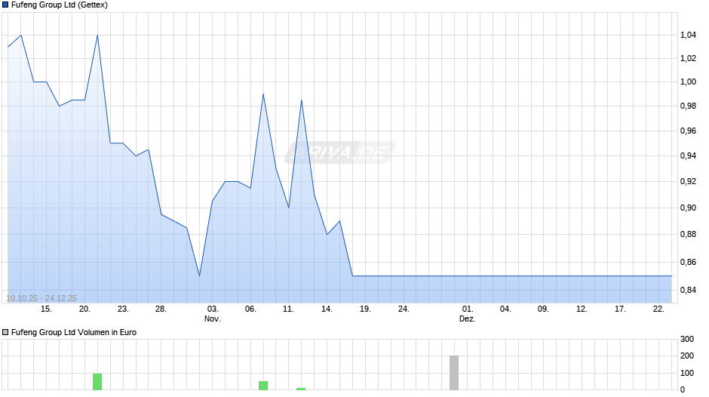
Task: Click the Dez. month label
Action: click(x=468, y=319)
